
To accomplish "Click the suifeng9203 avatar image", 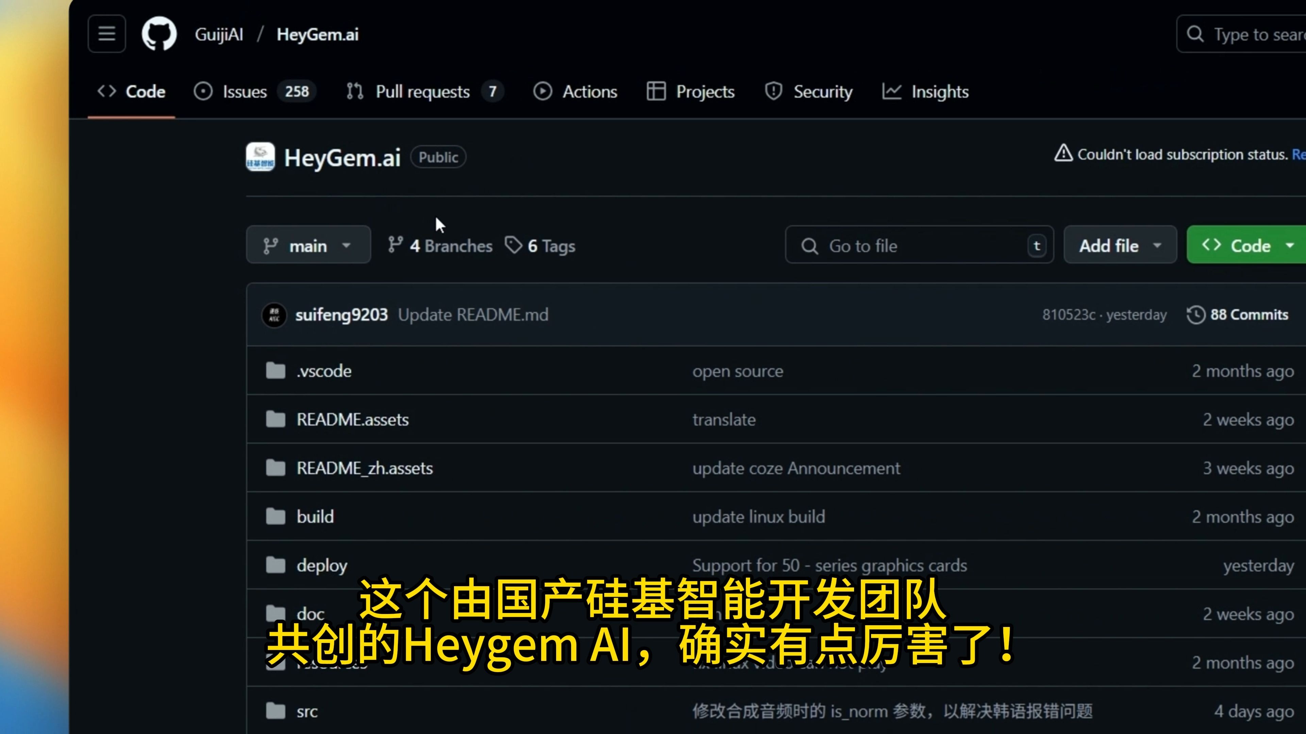I will [274, 315].
